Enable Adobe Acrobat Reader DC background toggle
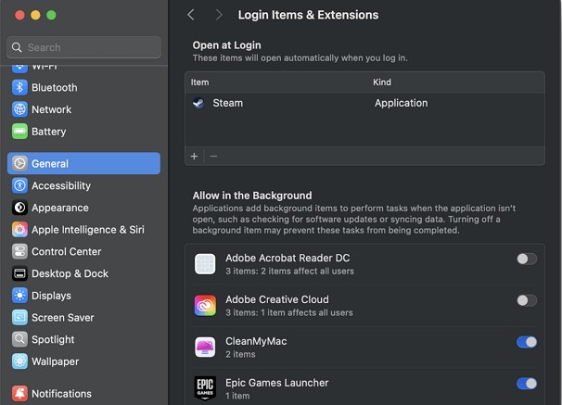The width and height of the screenshot is (562, 405). point(526,259)
